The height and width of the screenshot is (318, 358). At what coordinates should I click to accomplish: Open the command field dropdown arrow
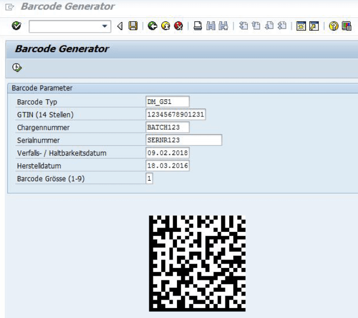(104, 26)
